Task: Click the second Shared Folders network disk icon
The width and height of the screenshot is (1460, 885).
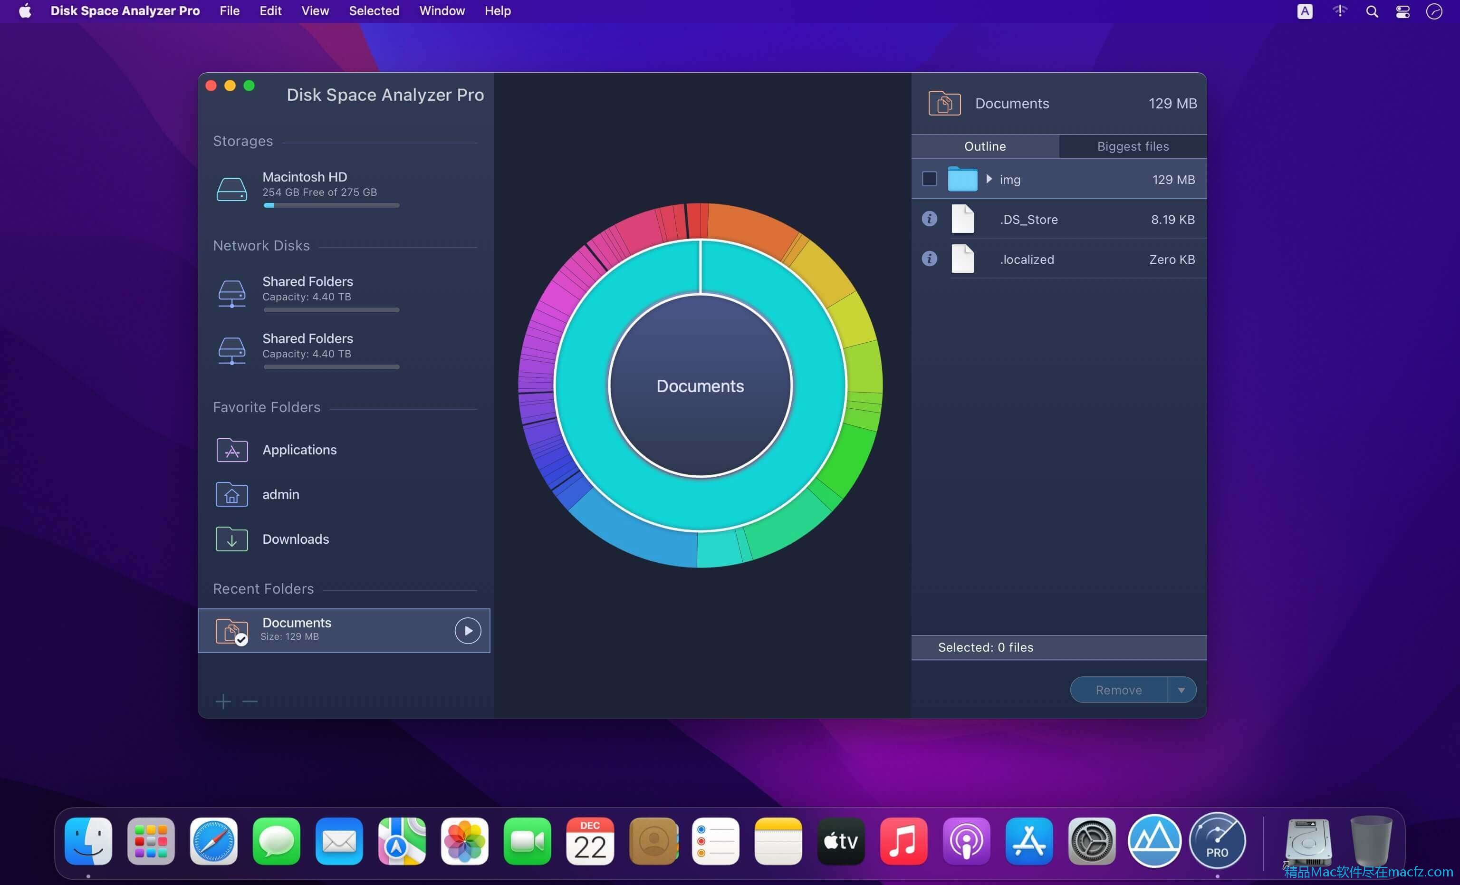Action: tap(231, 350)
